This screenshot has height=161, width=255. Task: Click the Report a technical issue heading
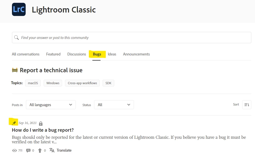coord(51,70)
